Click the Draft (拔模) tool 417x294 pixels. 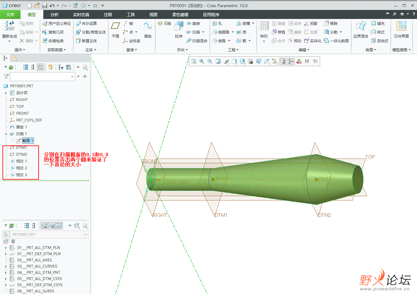click(x=243, y=23)
